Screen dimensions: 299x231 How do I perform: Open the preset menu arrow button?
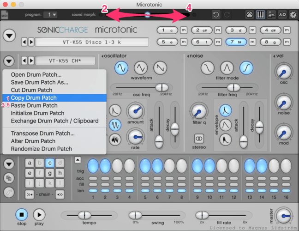(9, 36)
